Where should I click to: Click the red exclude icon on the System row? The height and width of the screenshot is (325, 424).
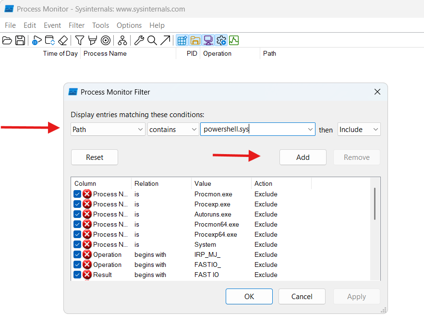(87, 244)
